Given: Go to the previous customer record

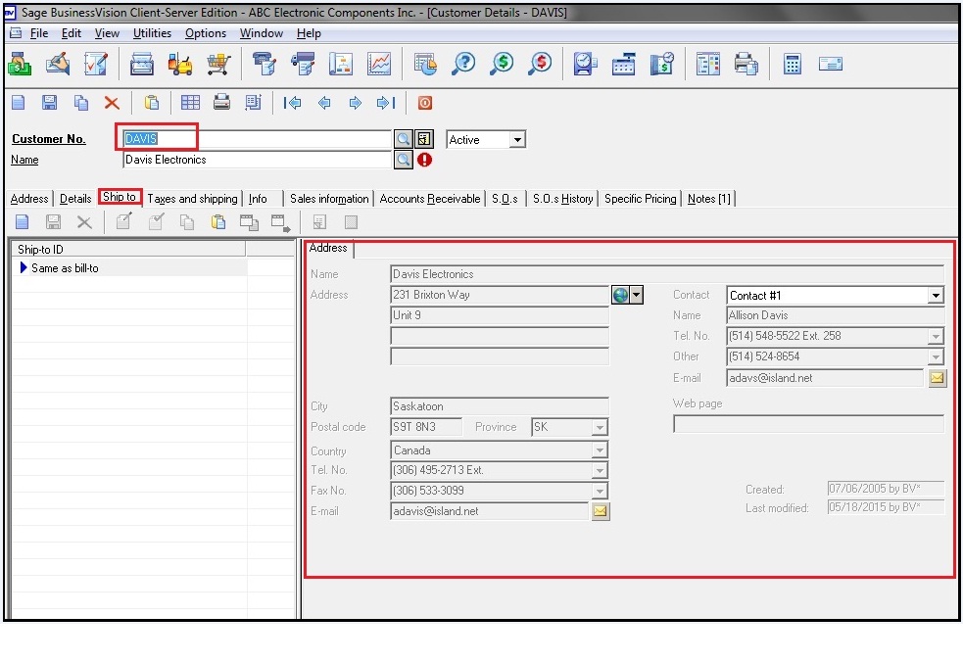Looking at the screenshot, I should [324, 103].
